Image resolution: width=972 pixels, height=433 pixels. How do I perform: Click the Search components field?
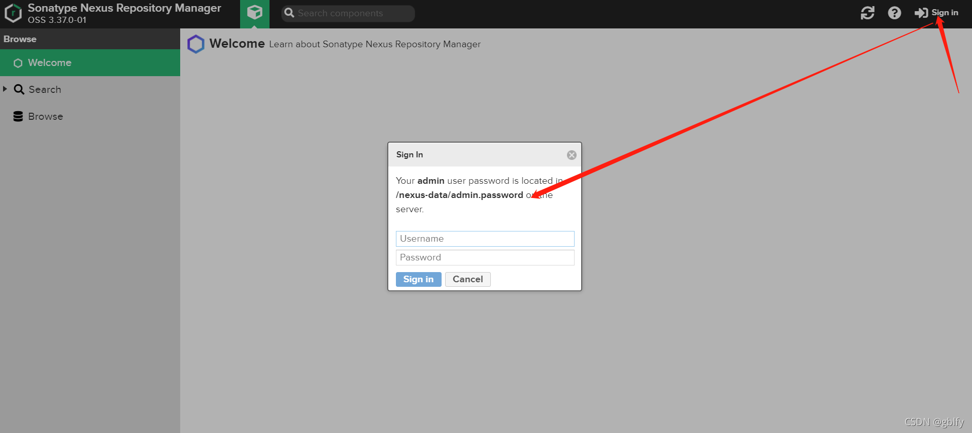click(348, 13)
